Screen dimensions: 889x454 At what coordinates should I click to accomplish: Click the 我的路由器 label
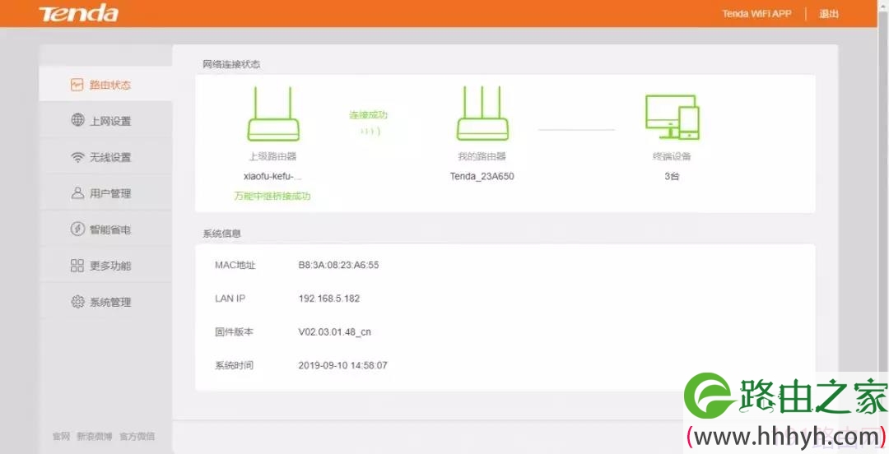click(482, 156)
